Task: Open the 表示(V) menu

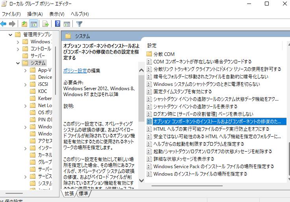Action: (57, 14)
